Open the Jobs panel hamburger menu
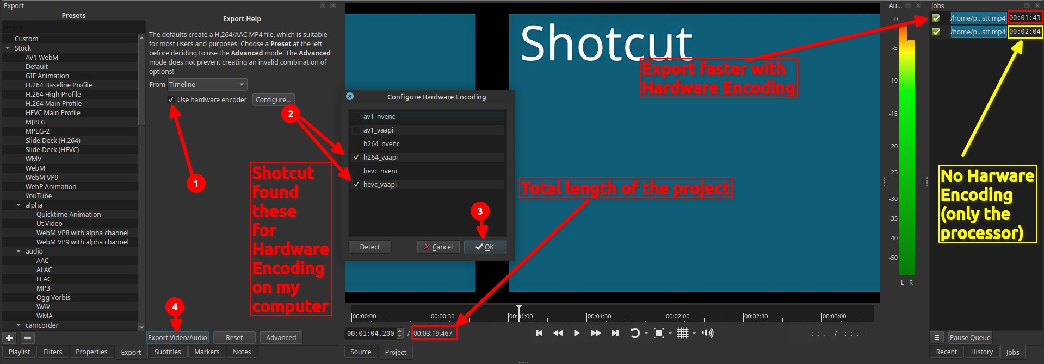This screenshot has width=1044, height=364. tap(937, 337)
